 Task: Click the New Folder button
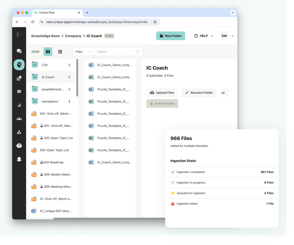171,36
